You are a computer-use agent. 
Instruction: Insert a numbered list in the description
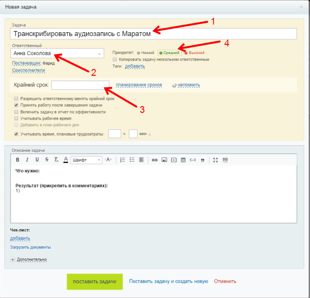click(x=122, y=160)
